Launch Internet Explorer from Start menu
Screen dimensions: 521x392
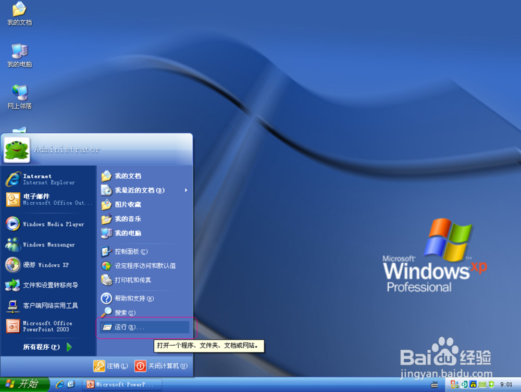pyautogui.click(x=48, y=179)
